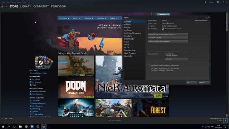Open the Steam gift cards image

click(x=44, y=62)
